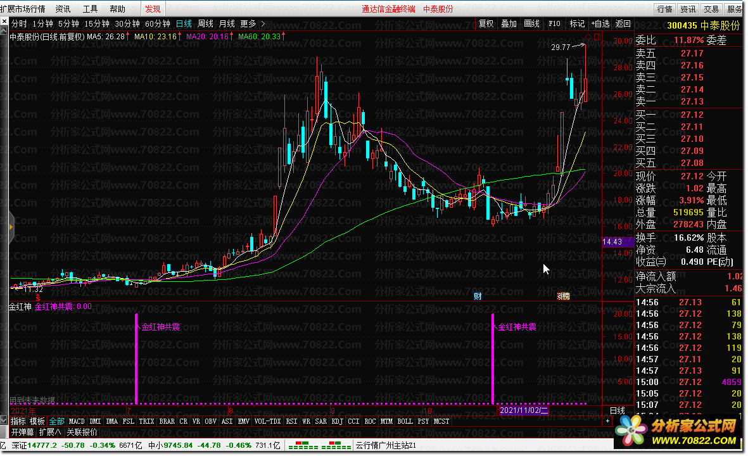Click the 开弹幕 button
Viewport: 748px width, 456px height.
click(22, 432)
